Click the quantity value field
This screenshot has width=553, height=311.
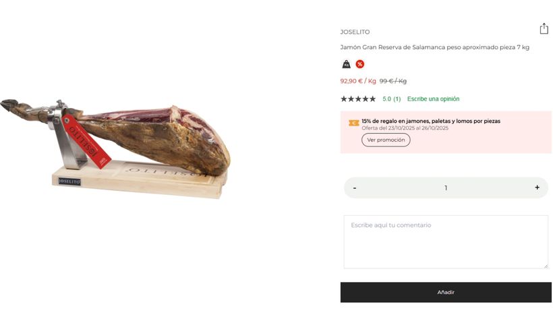(446, 188)
